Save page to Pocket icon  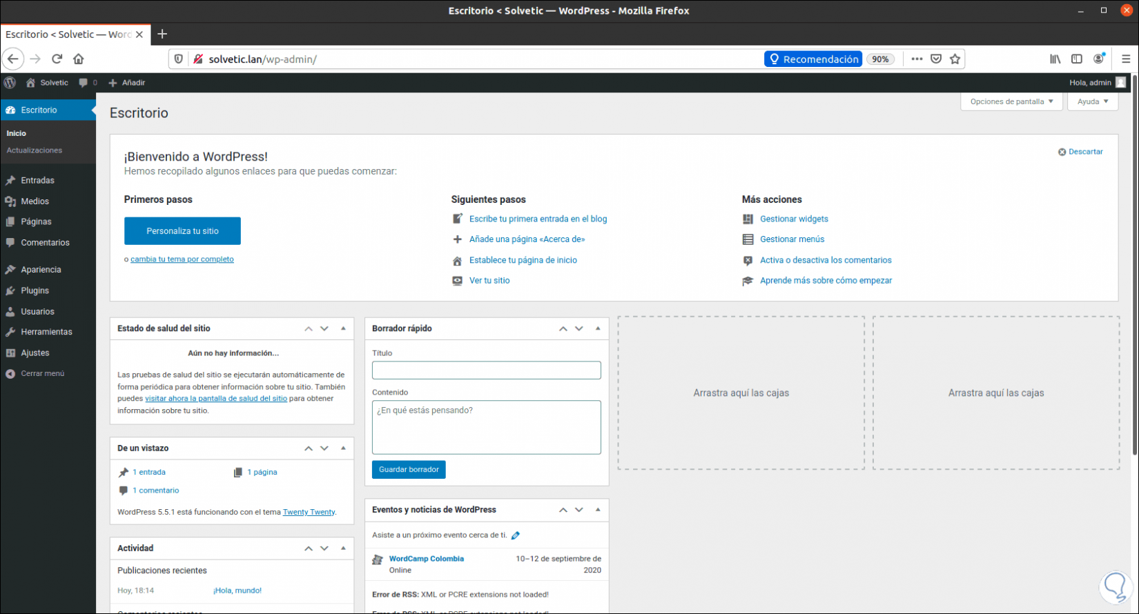click(936, 59)
